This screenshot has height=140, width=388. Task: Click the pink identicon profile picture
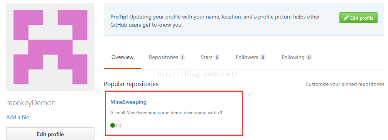tap(50, 47)
